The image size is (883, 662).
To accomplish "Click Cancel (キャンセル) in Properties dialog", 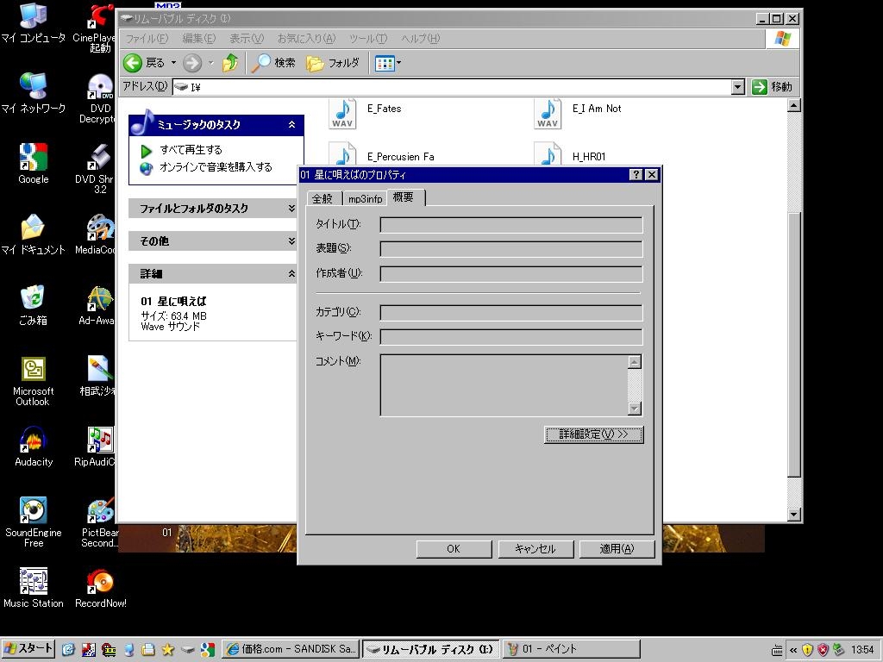I will 535,549.
